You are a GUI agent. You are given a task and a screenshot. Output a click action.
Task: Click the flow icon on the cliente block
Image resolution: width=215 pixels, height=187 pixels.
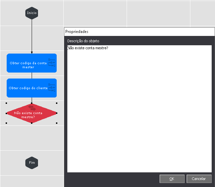click(52, 88)
